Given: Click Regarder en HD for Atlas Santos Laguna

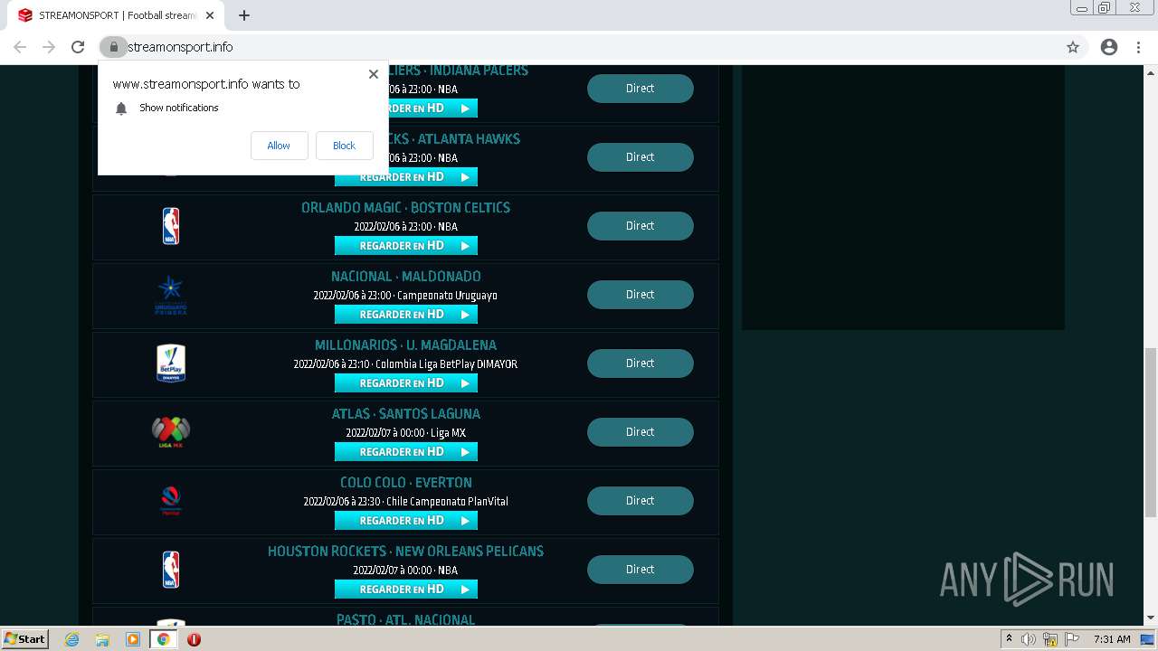Looking at the screenshot, I should pyautogui.click(x=406, y=452).
